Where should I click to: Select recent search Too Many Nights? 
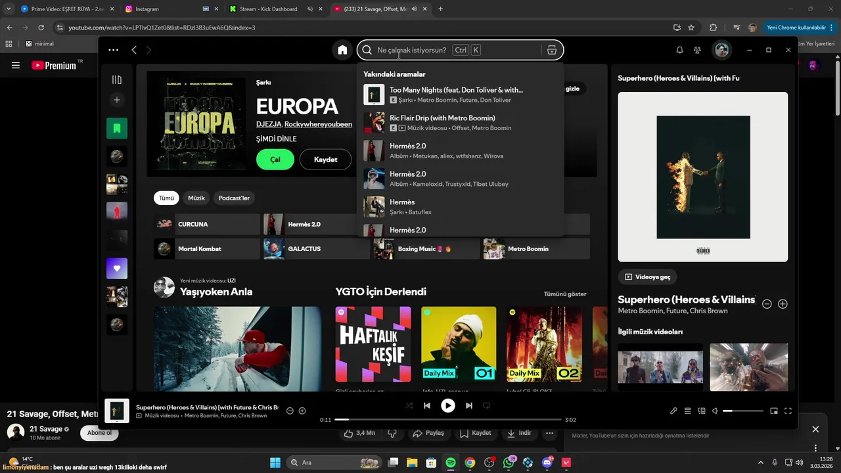(460, 95)
